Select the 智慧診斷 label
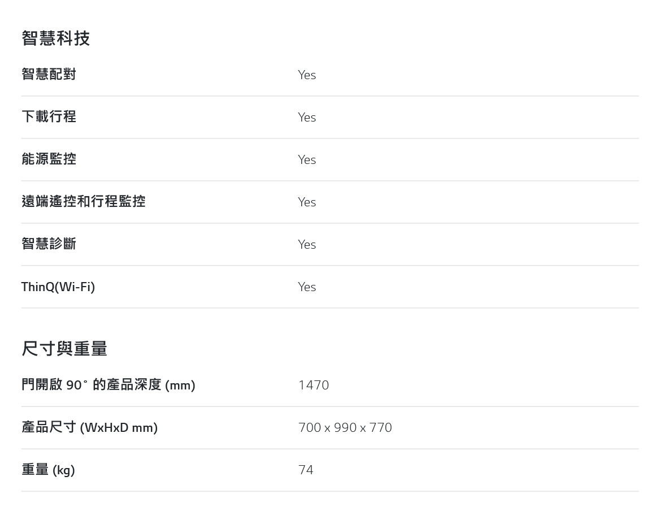 (x=49, y=244)
